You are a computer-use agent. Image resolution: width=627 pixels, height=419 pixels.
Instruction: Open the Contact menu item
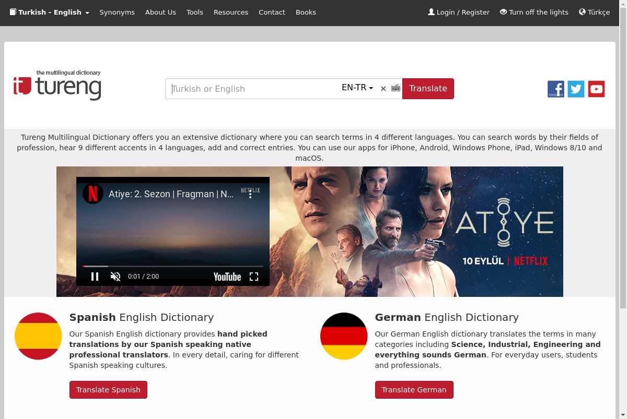pyautogui.click(x=272, y=12)
